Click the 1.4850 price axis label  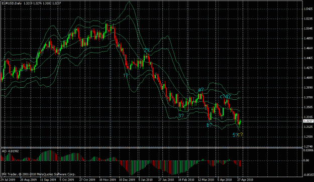308,39
